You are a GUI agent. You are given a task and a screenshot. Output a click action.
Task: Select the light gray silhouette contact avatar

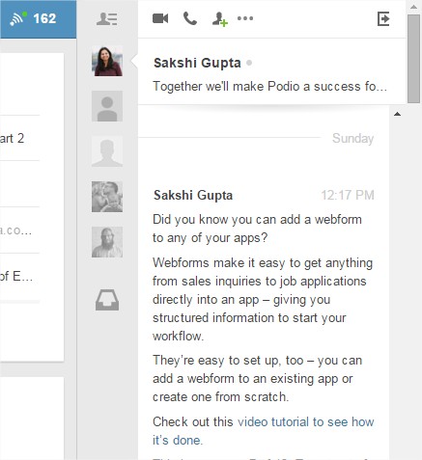pyautogui.click(x=107, y=151)
